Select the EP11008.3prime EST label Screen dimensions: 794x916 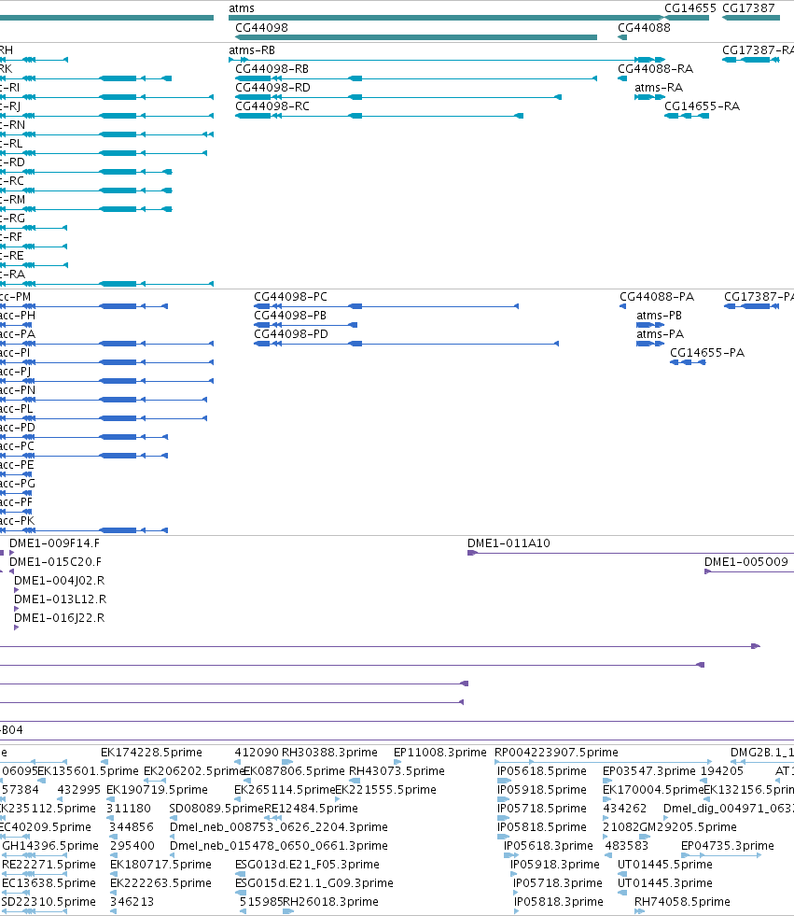pos(439,753)
